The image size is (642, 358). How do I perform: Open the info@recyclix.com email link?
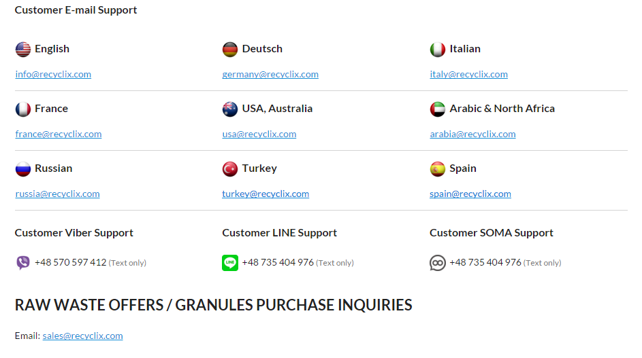click(x=53, y=75)
